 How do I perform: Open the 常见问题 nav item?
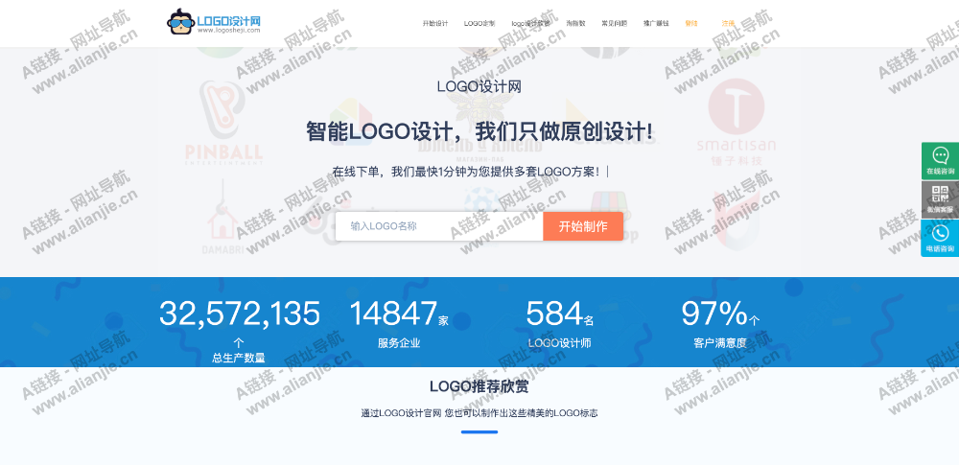pos(614,23)
